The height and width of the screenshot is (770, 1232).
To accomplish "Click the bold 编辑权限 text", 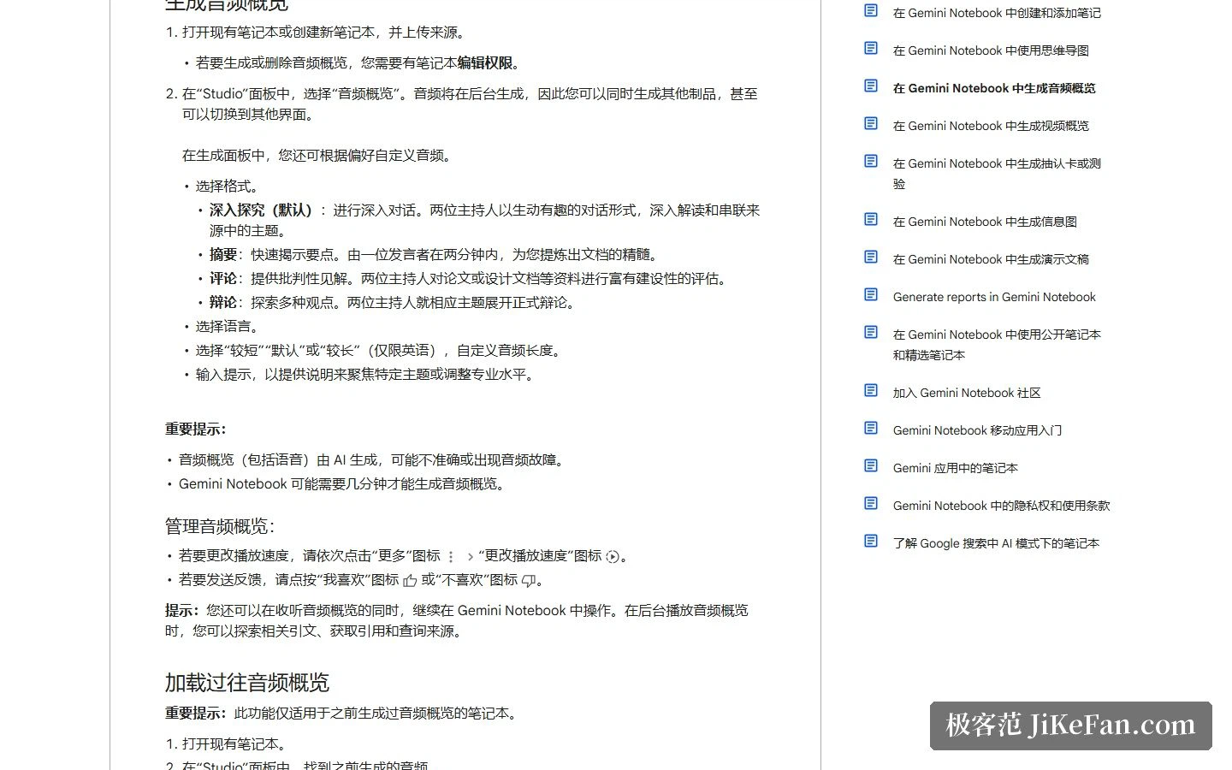I will click(x=484, y=62).
